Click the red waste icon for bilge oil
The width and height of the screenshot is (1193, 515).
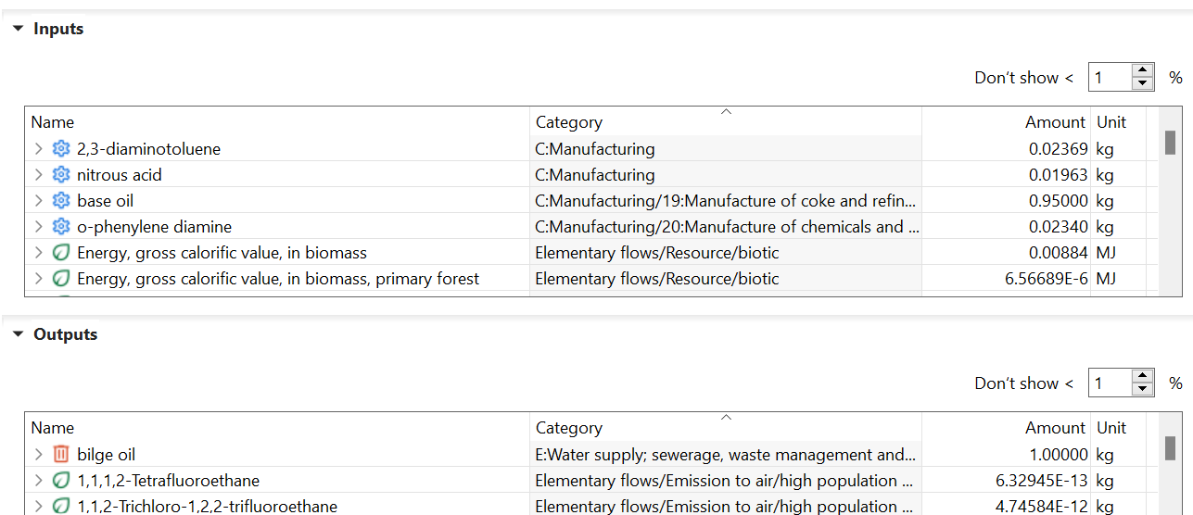click(61, 455)
